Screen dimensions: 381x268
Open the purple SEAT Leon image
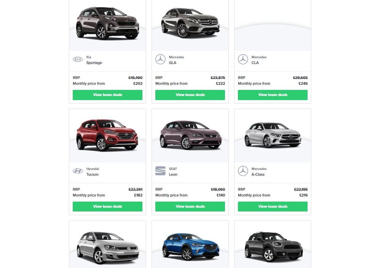pos(190,135)
